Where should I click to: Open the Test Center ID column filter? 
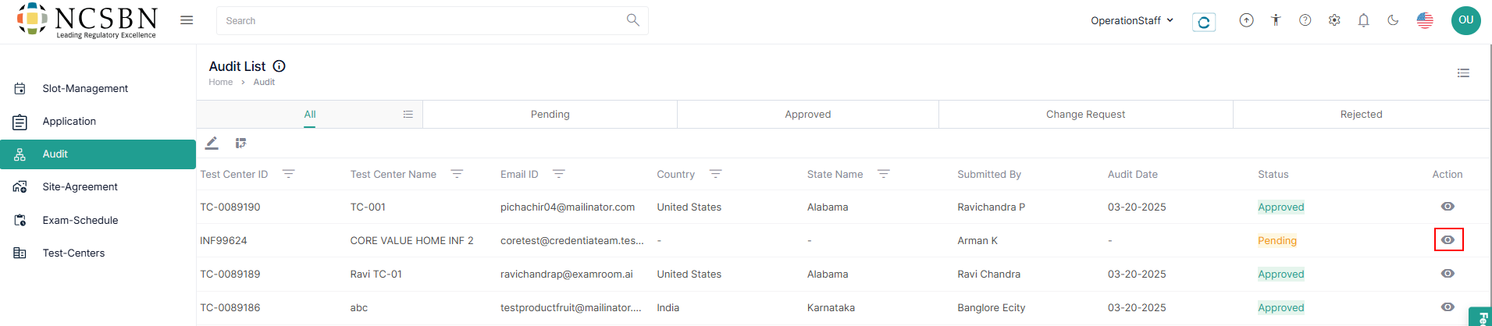coord(288,174)
